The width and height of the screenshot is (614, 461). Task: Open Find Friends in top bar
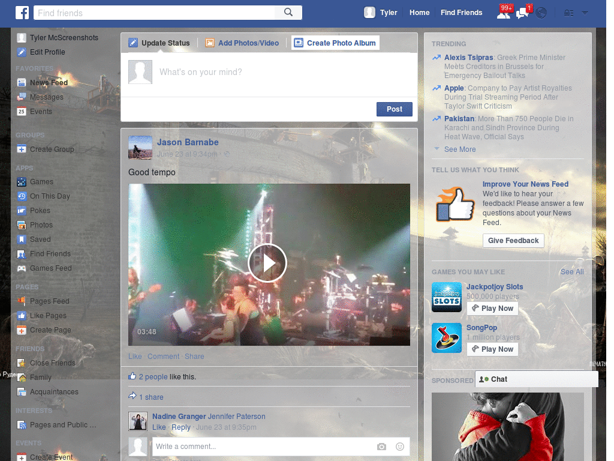[461, 13]
